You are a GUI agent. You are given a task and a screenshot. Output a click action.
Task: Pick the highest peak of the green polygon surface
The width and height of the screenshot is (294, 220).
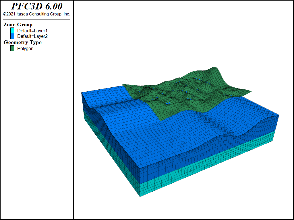click(x=214, y=67)
